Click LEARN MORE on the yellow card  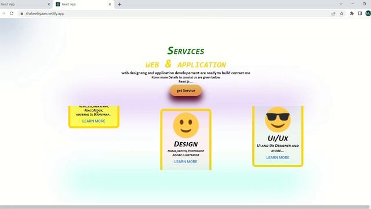(94, 121)
